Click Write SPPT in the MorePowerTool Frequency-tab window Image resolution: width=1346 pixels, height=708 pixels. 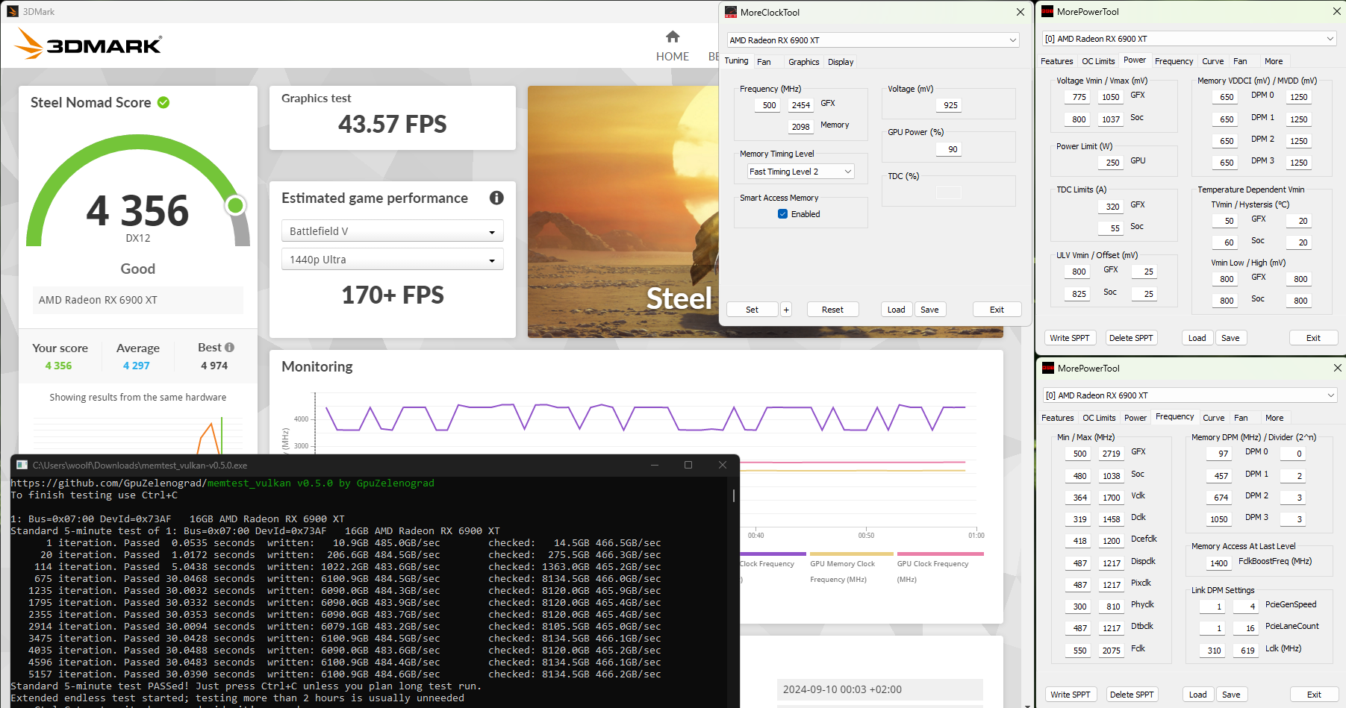point(1071,695)
